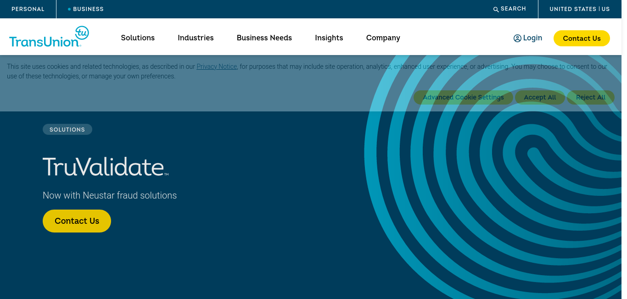Click the SOLUTIONS breadcrumb pill
Viewport: 627px width, 299px height.
(67, 130)
